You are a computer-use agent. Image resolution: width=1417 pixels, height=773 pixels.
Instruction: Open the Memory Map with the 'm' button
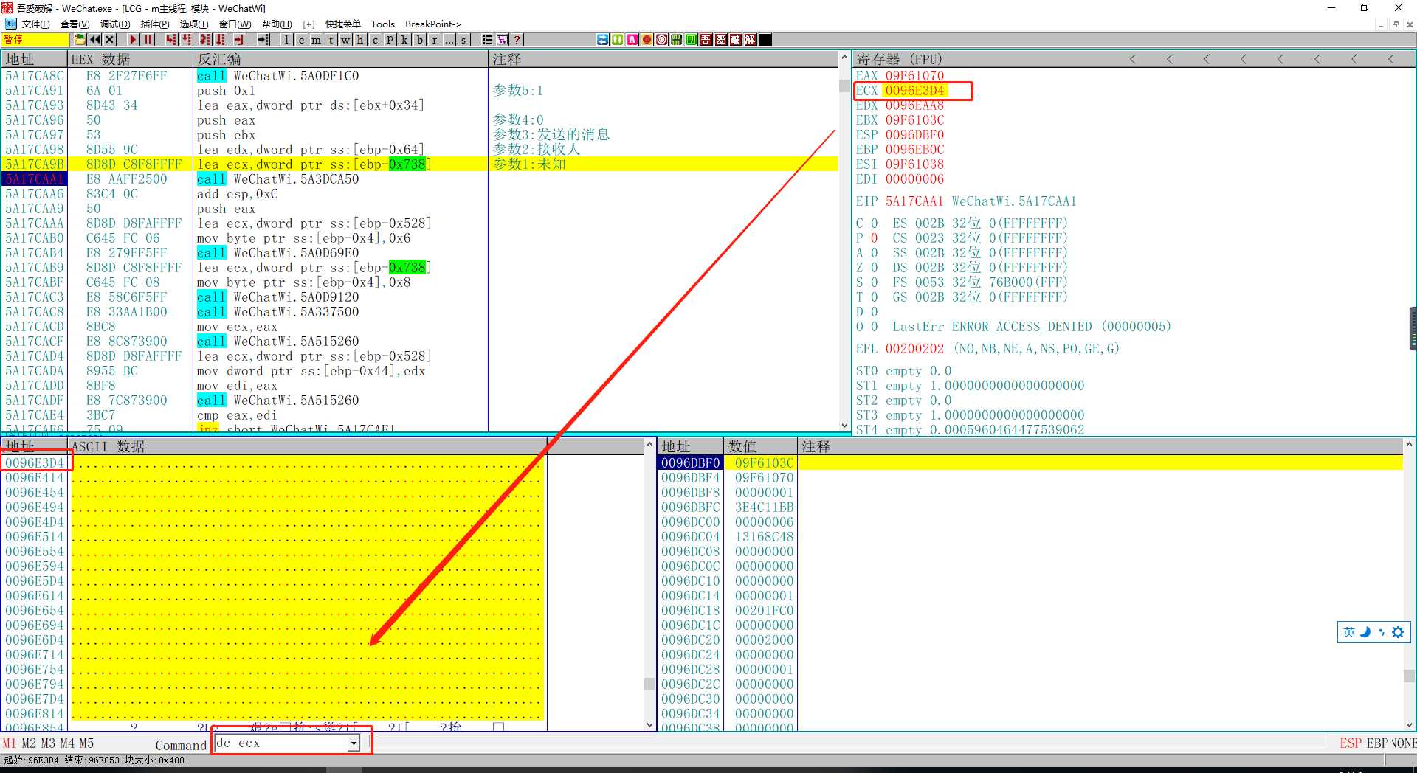click(x=317, y=40)
